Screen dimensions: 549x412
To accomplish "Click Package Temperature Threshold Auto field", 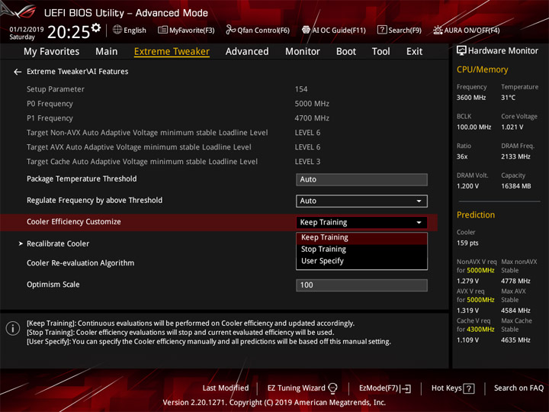I will click(x=361, y=179).
